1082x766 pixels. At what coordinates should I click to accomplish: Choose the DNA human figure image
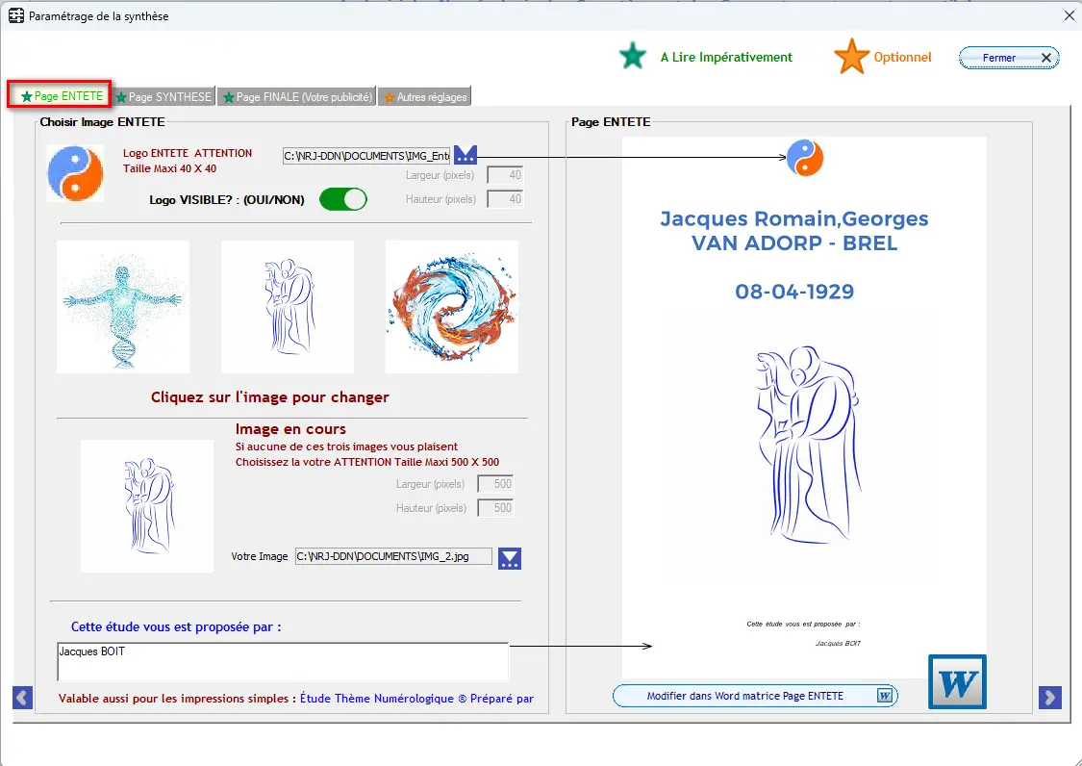click(123, 306)
